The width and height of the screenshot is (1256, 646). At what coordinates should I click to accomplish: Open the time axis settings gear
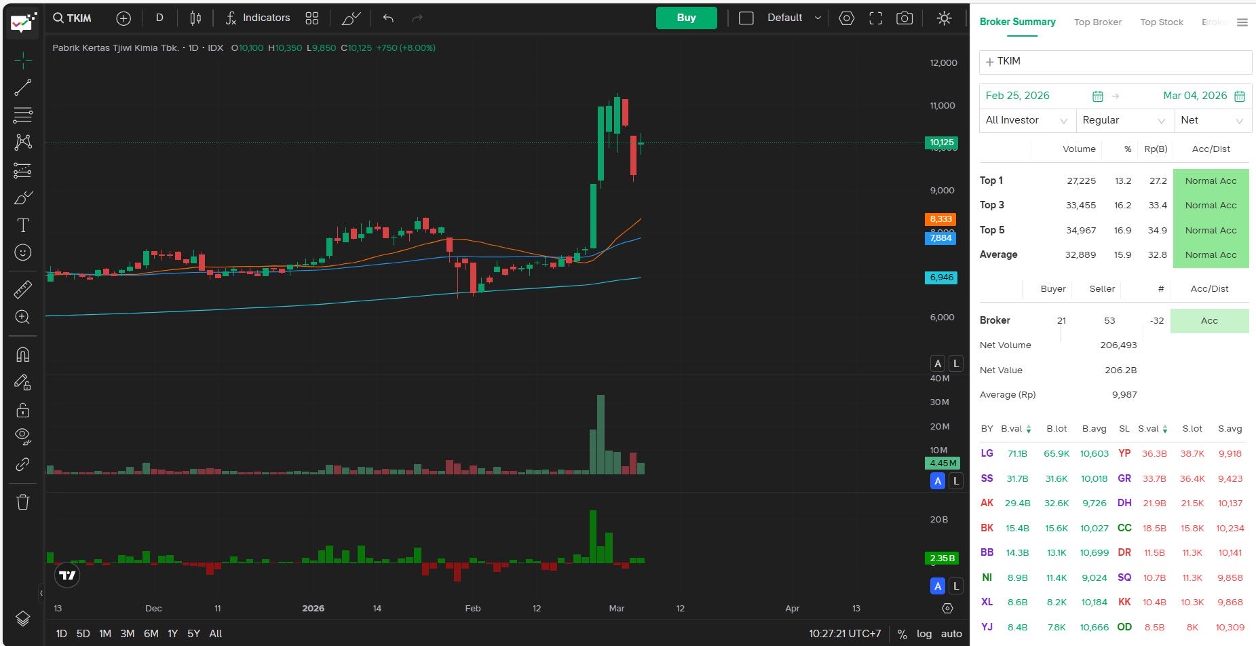click(948, 608)
